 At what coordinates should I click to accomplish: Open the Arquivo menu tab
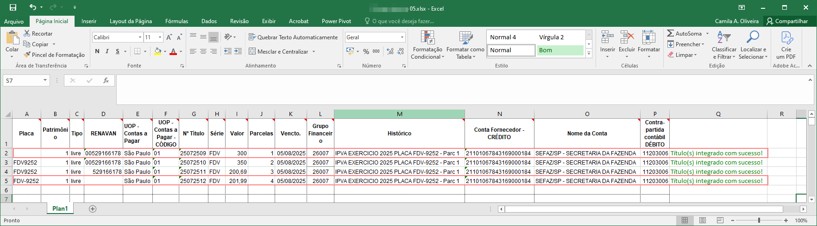[x=14, y=21]
